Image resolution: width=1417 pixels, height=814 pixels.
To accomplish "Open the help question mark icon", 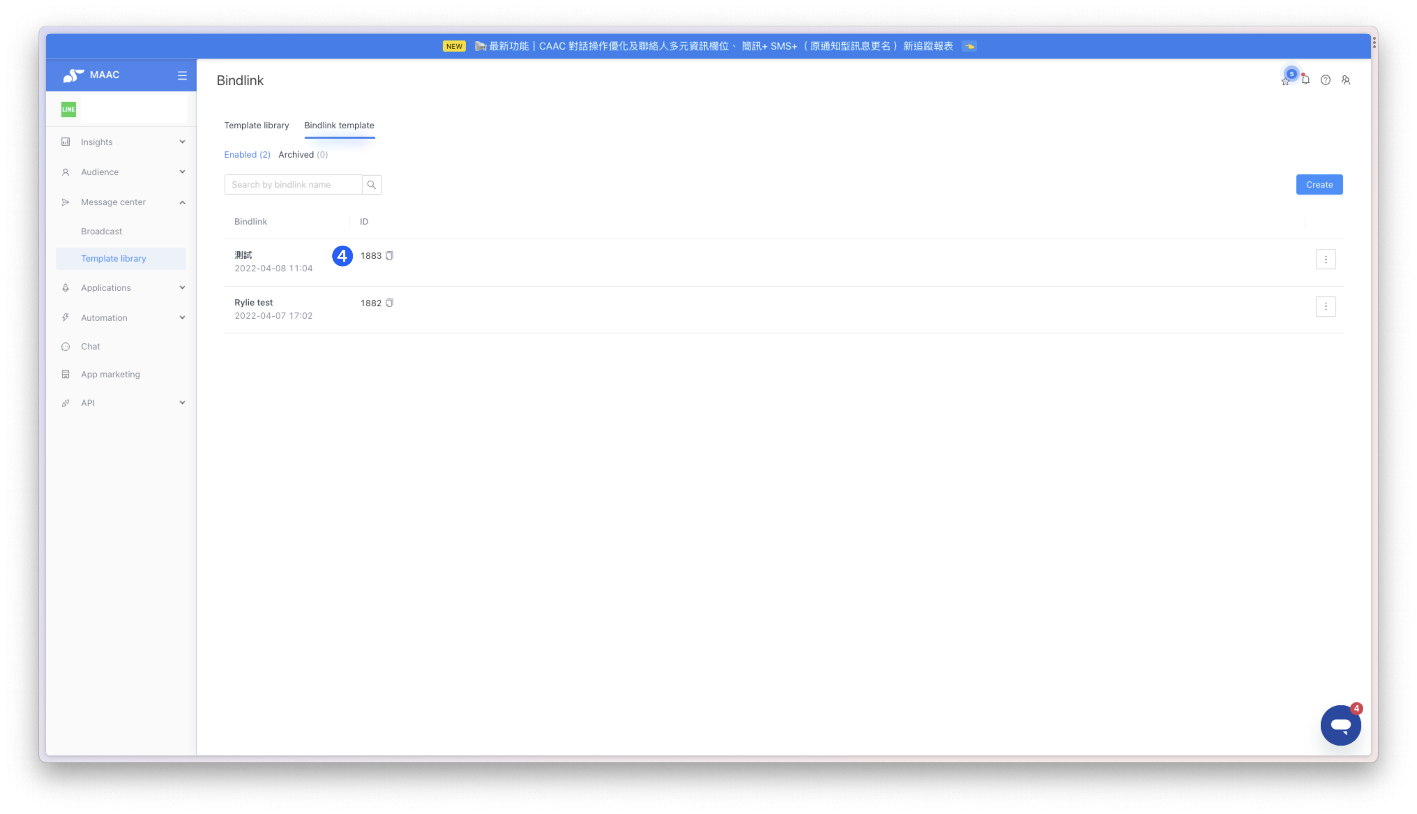I will tap(1325, 81).
